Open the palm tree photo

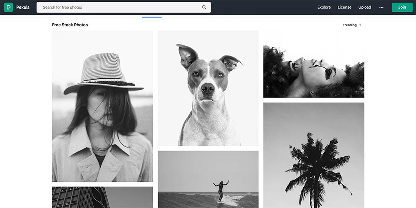tap(314, 156)
